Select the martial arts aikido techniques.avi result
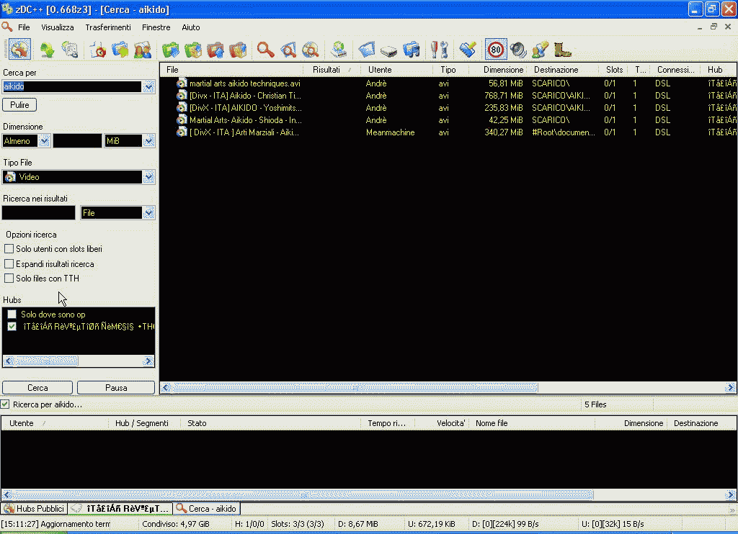Screen dimensions: 738x534 (244, 83)
